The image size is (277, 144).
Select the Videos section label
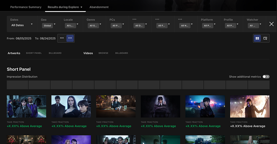[x=88, y=53]
